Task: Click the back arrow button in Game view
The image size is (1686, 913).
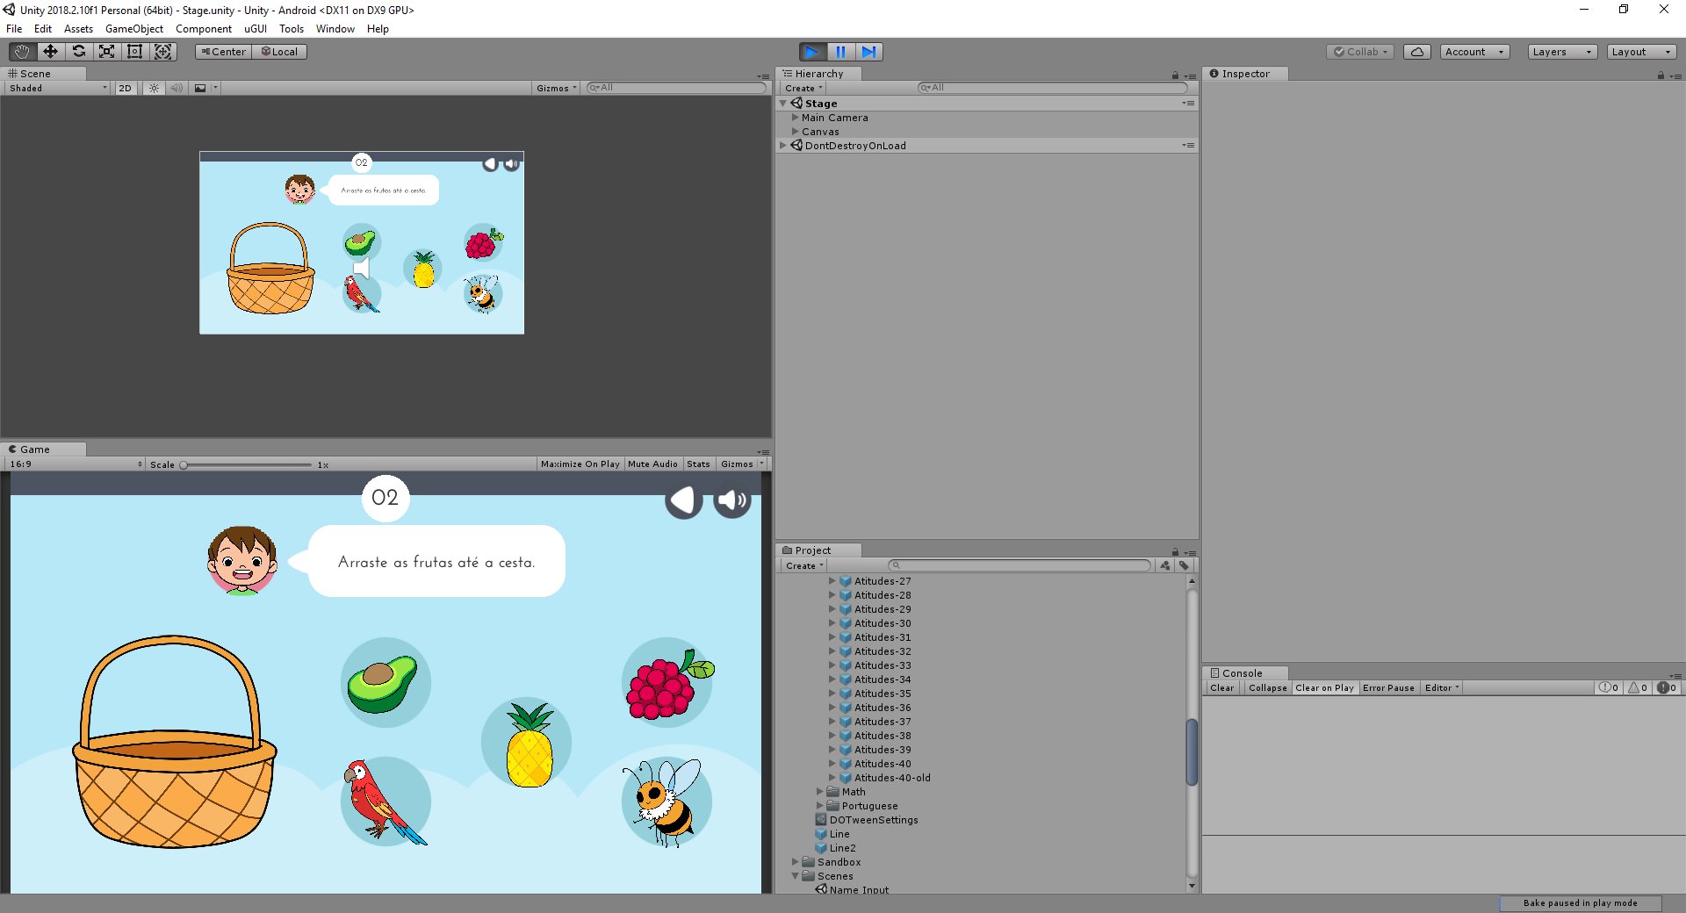Action: coord(683,500)
